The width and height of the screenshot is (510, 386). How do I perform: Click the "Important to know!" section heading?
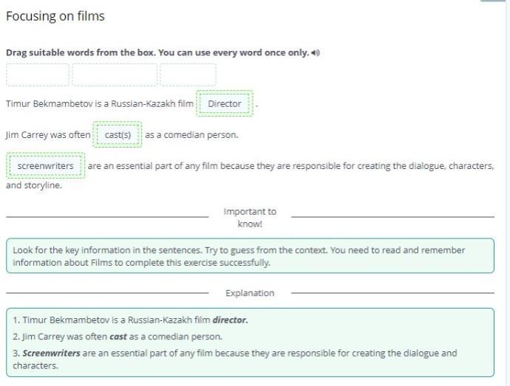click(250, 217)
